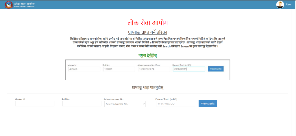Click sample advertisement field 16501/073-74
The image size is (296, 136).
click(x=154, y=69)
